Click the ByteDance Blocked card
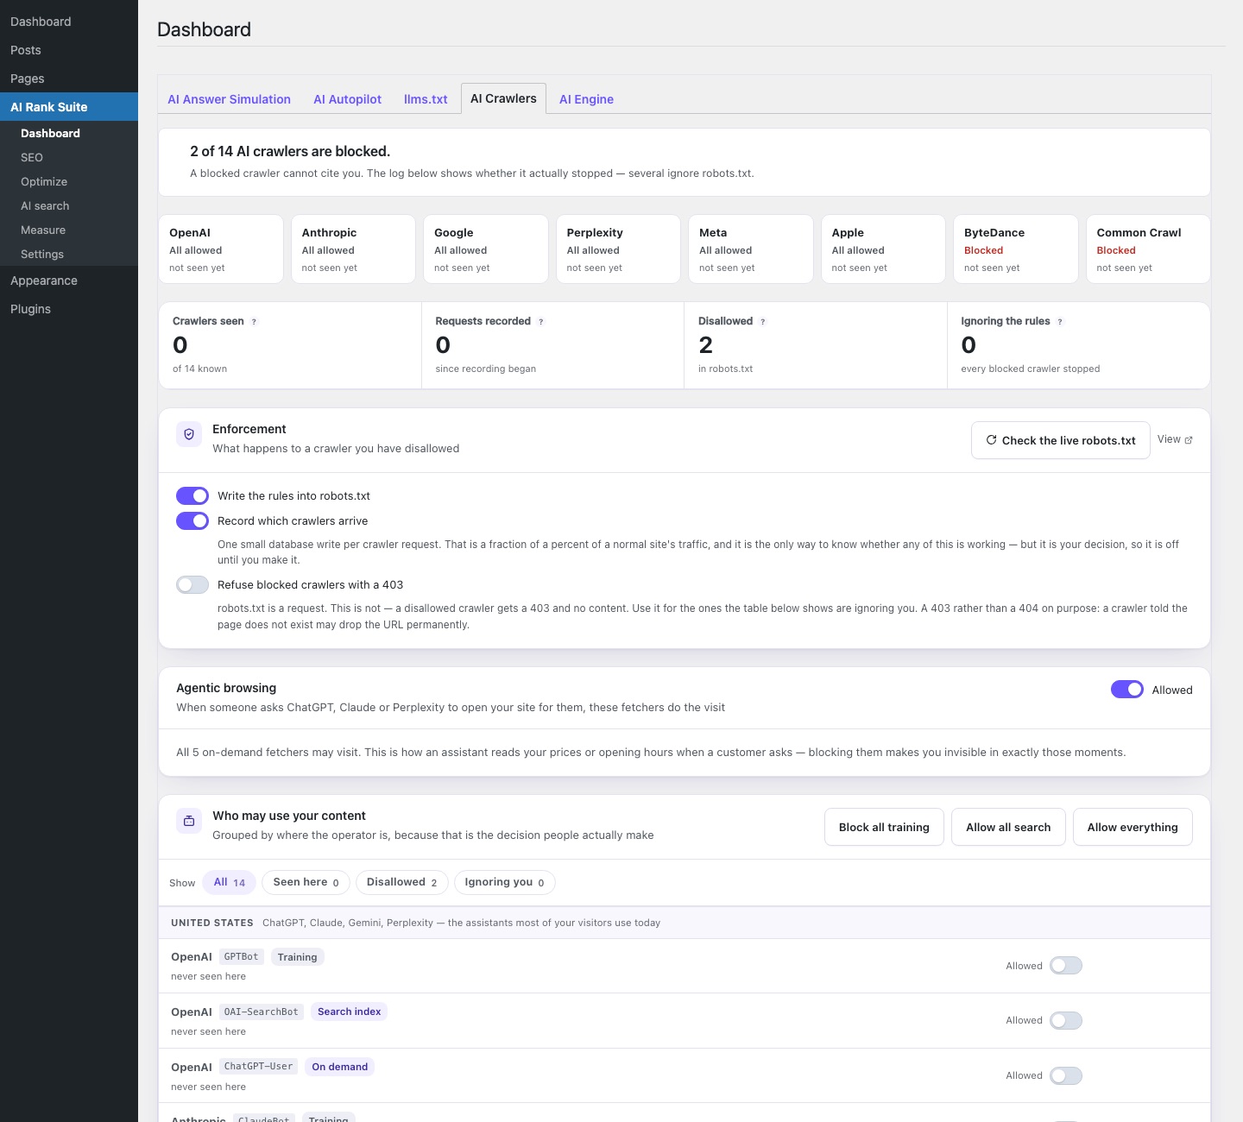 [x=1016, y=249]
